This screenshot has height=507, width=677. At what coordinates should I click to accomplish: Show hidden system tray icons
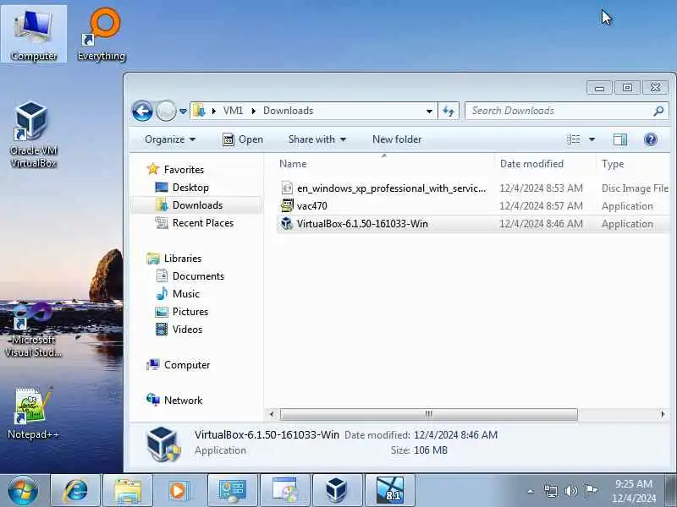531,491
